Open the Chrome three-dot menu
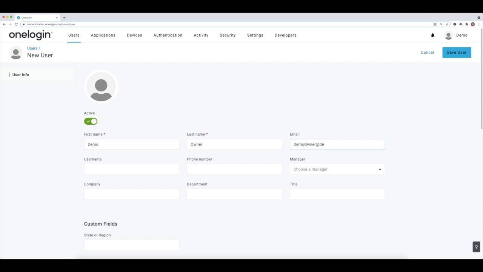 (478, 24)
